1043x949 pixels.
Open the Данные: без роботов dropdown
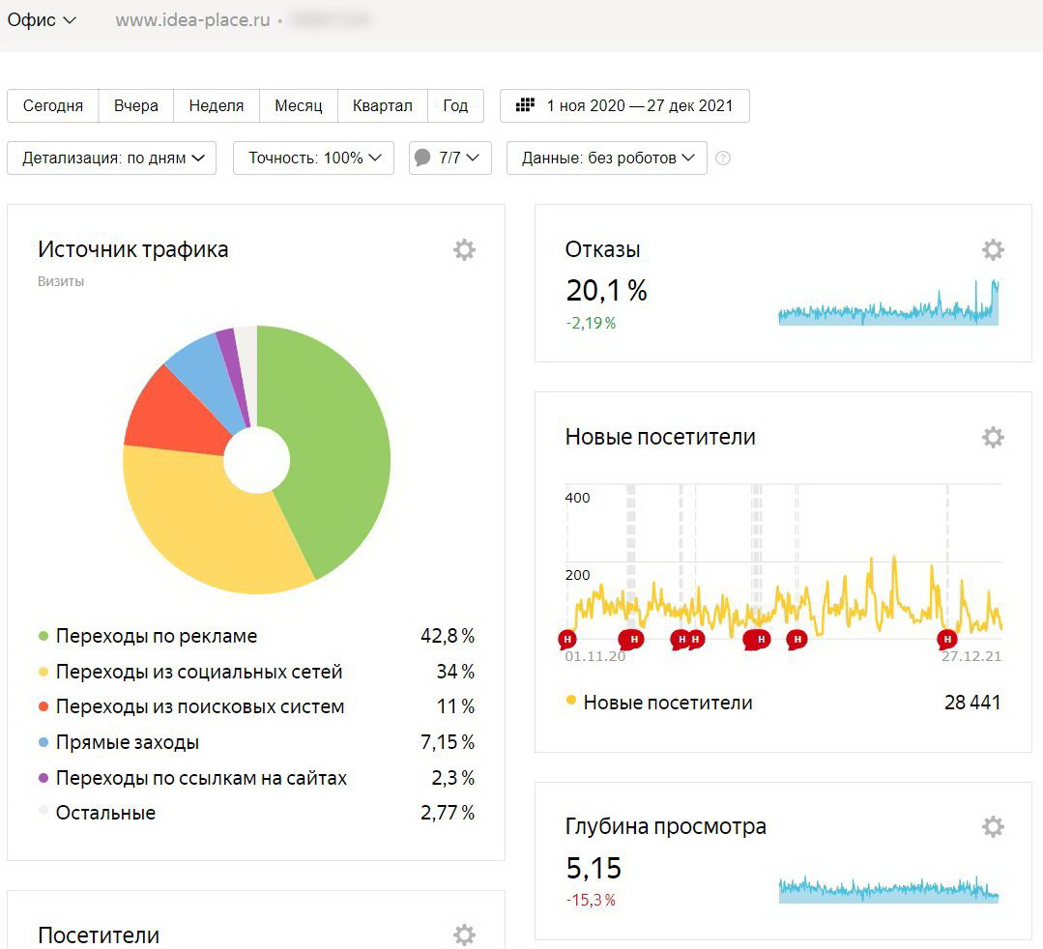[x=607, y=158]
